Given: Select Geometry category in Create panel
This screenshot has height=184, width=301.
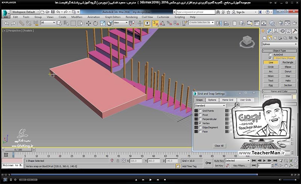Looking at the screenshot, I should (265, 38).
